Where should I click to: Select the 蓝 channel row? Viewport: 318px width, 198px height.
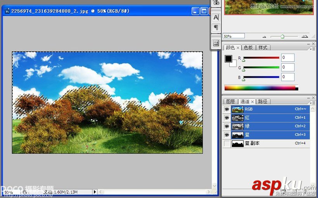point(266,135)
